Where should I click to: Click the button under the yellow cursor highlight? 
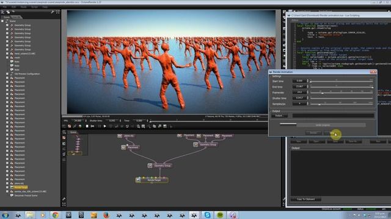coord(332,133)
